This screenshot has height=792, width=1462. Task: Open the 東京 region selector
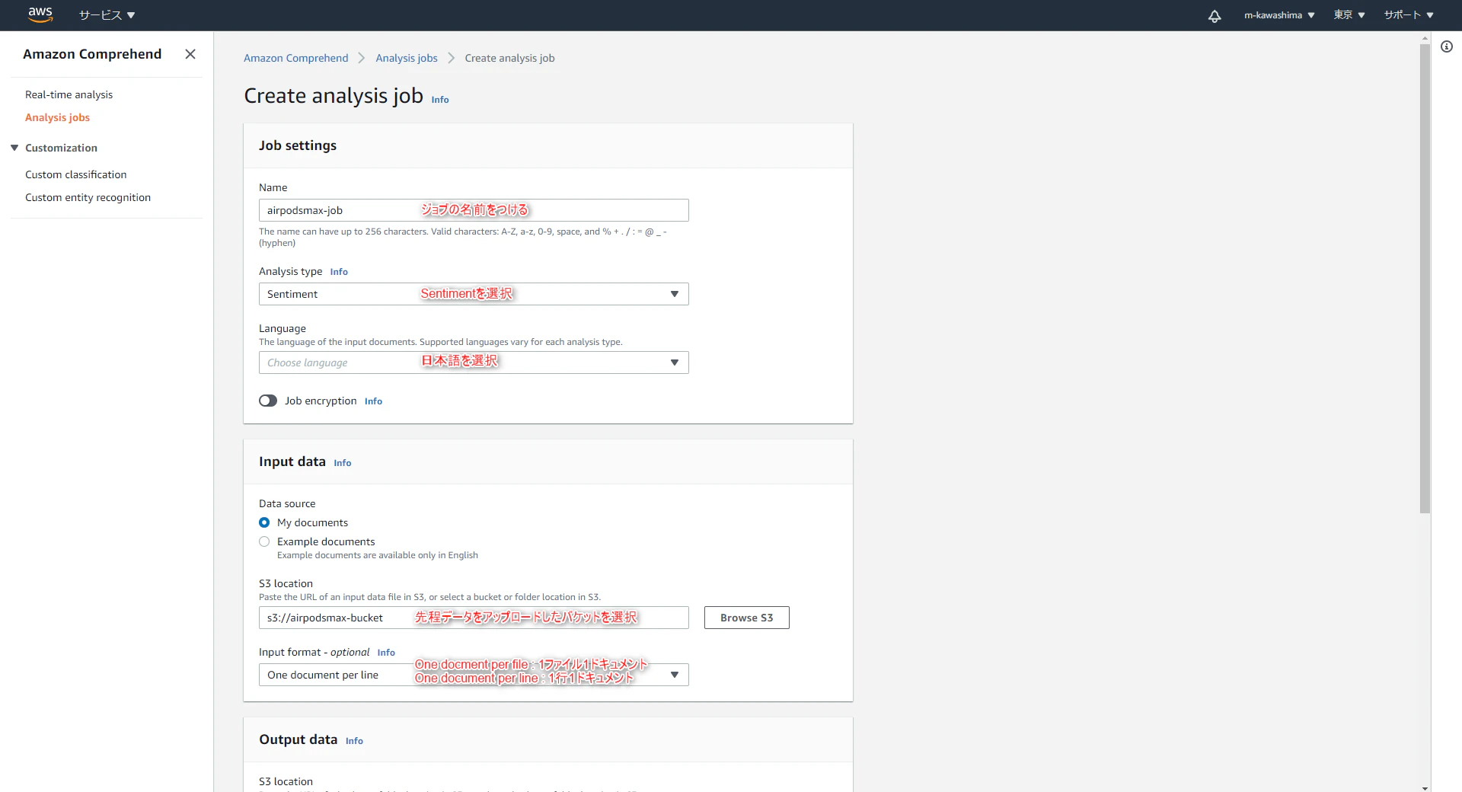pos(1349,15)
